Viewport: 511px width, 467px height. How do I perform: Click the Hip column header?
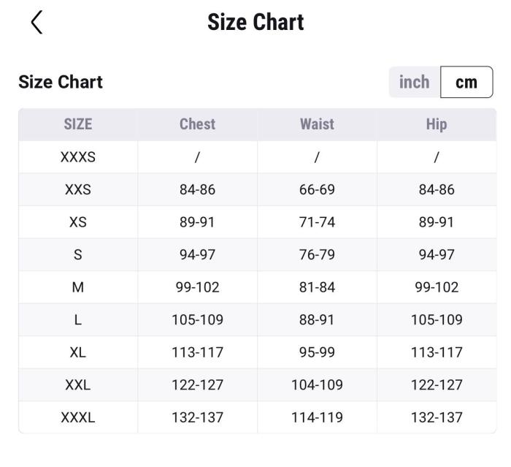tap(437, 124)
